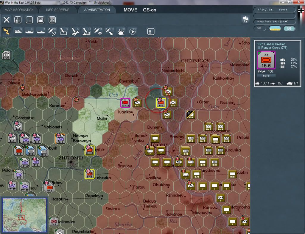Click the Fastov town label
The image size is (305, 234).
click(139, 187)
